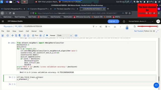The height and width of the screenshot is (90, 161).
Task: Click the MY_NEW breadcrumb link
Action: pos(18,26)
